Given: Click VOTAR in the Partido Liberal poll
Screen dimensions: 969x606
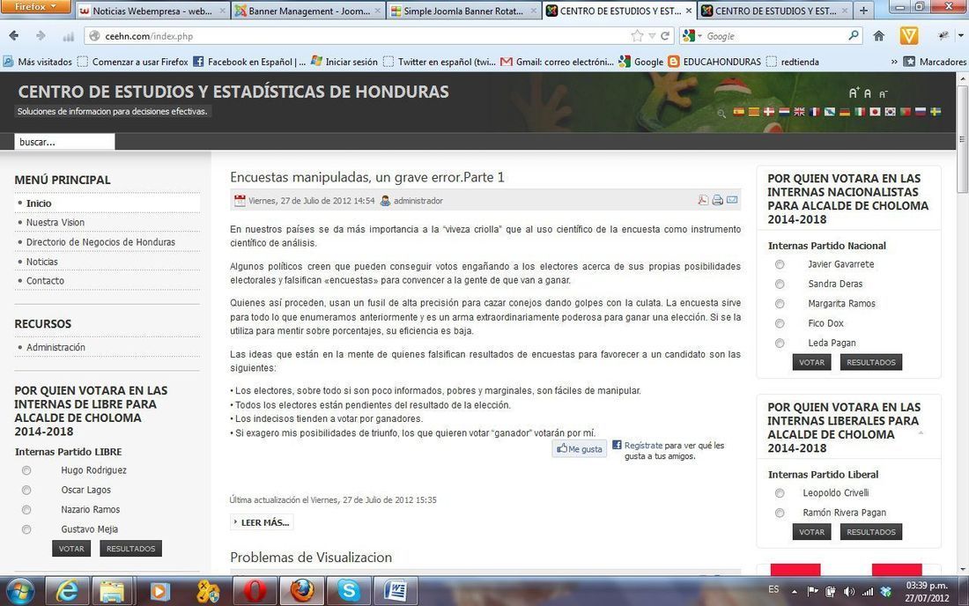Looking at the screenshot, I should coord(811,532).
